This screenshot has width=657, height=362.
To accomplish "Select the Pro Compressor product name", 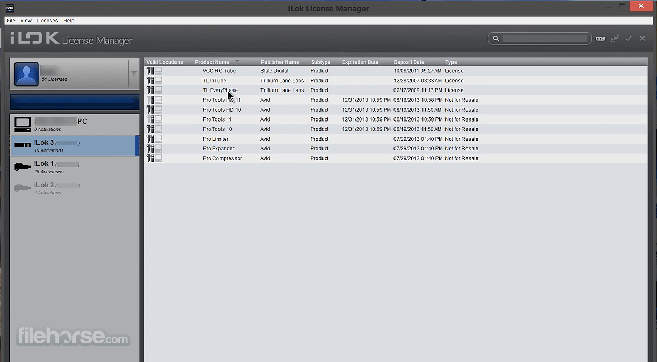I will coord(222,158).
